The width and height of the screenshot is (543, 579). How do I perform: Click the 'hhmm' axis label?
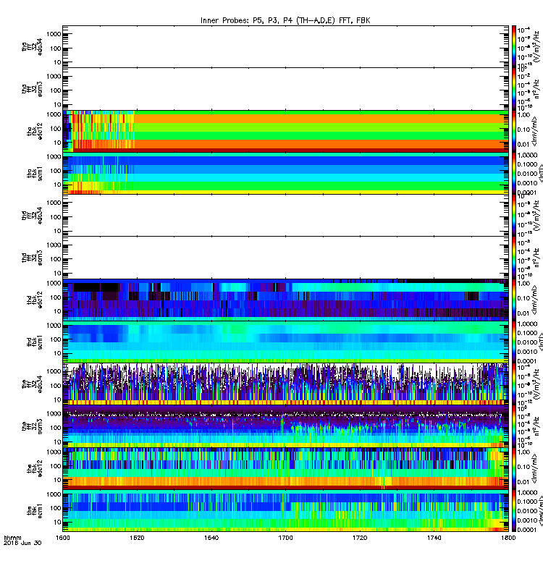(12, 538)
